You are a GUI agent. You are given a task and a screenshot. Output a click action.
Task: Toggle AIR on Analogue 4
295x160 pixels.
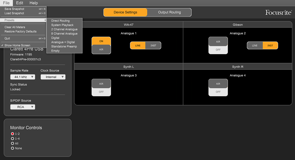218,88
